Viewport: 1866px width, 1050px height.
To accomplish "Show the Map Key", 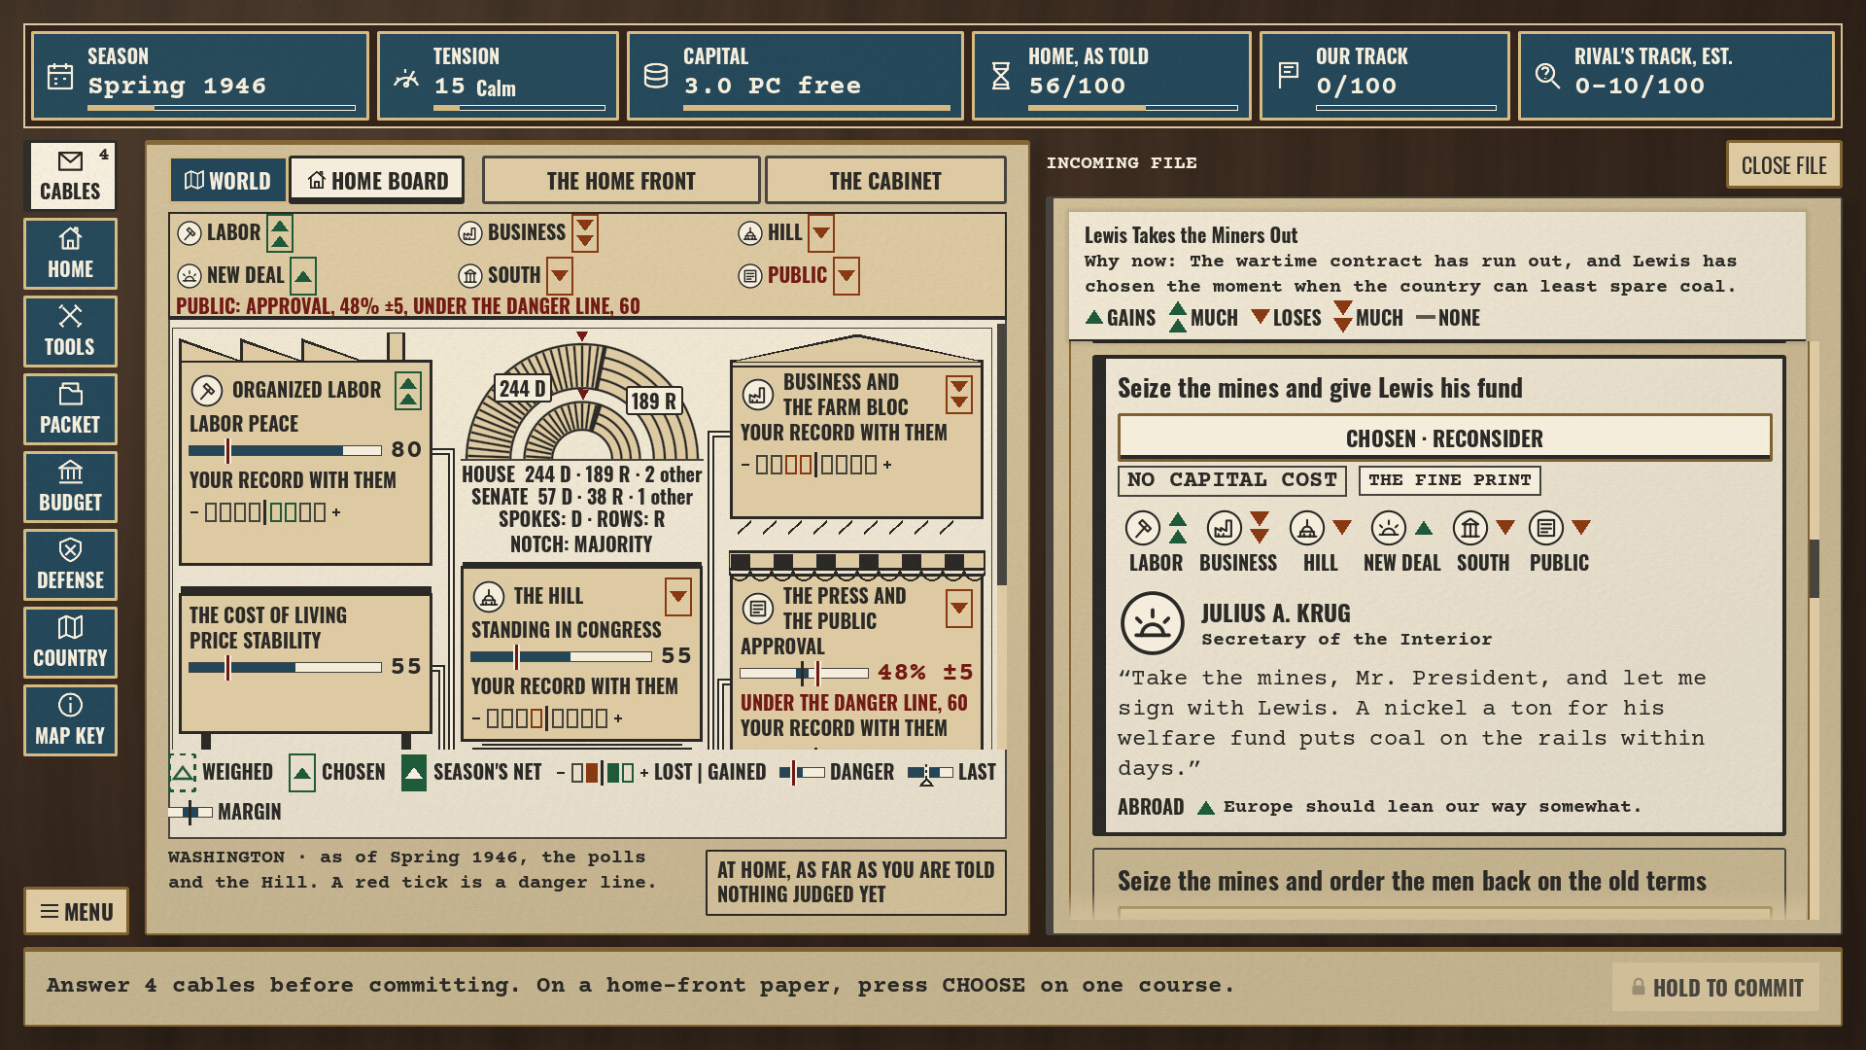I will coord(70,720).
